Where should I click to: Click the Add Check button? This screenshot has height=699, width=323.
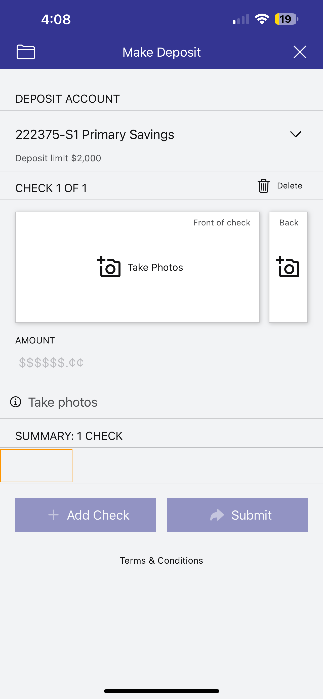click(x=86, y=515)
